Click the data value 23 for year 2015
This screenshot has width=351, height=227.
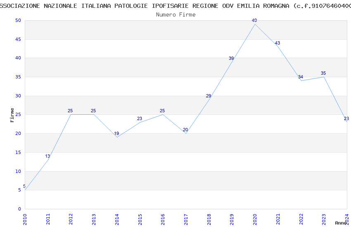coord(140,118)
